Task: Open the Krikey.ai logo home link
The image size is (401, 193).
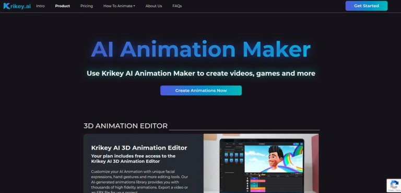Action: (17, 6)
